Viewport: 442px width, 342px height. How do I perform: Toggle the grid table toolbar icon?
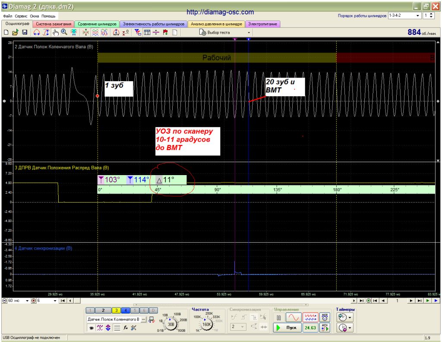tap(147, 32)
